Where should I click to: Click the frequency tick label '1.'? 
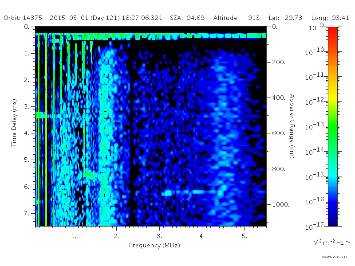coord(74,236)
